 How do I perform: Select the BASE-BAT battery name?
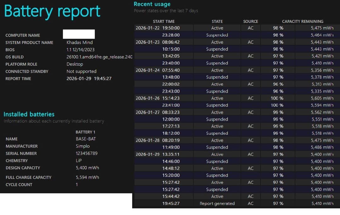tap(86, 139)
